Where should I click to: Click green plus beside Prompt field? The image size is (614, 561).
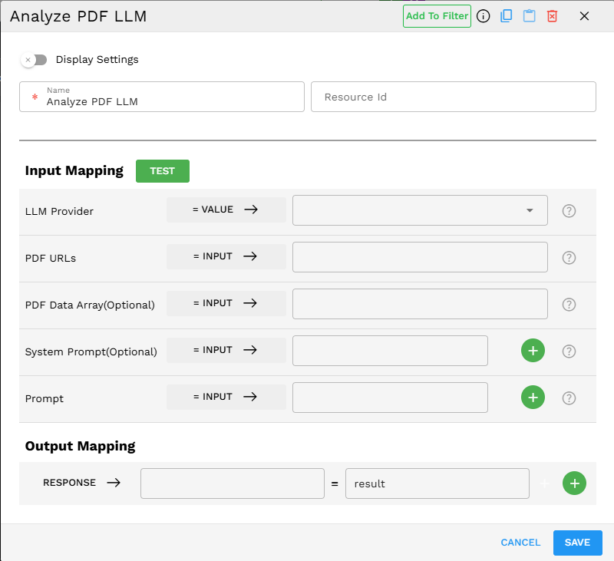[533, 398]
